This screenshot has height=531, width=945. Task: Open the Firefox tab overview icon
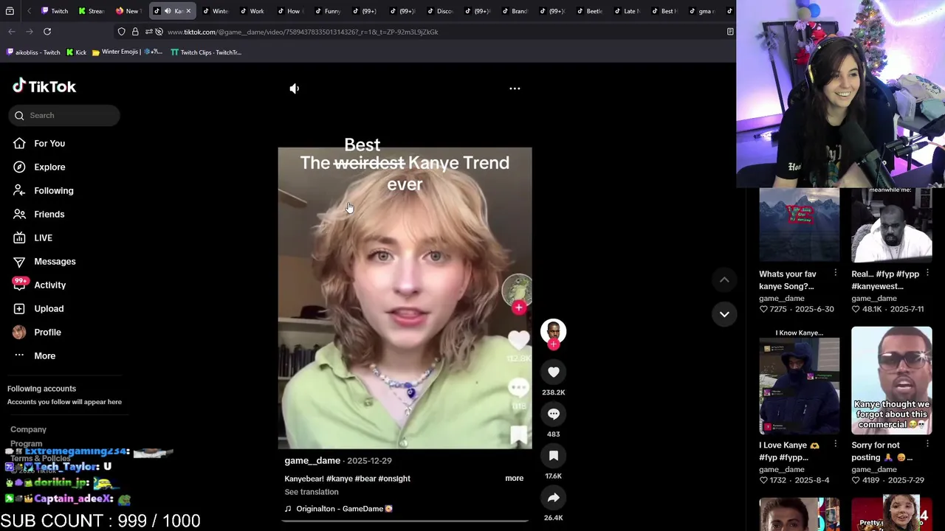point(10,11)
